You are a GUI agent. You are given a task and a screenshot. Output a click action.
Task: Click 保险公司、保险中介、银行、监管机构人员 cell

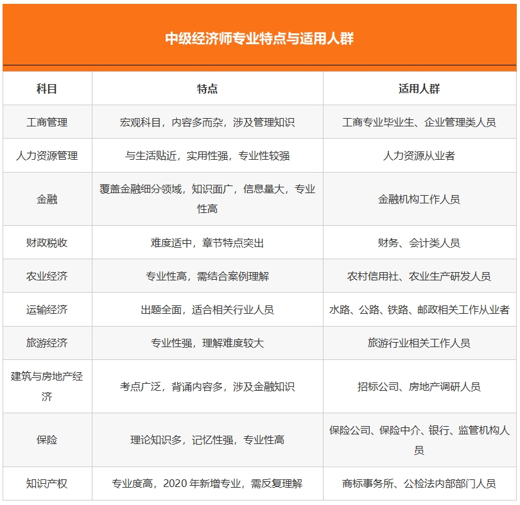(419, 440)
